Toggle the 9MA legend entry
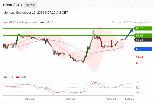 tap(21, 77)
